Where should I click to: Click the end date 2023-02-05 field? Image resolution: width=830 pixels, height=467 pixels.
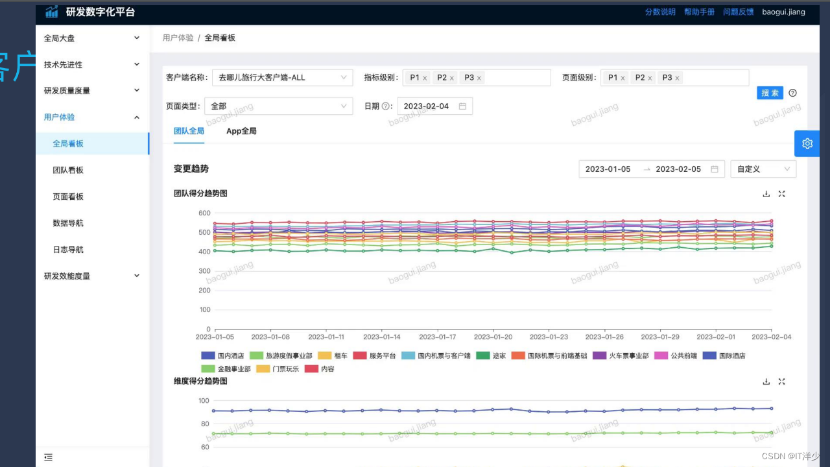[x=678, y=169]
